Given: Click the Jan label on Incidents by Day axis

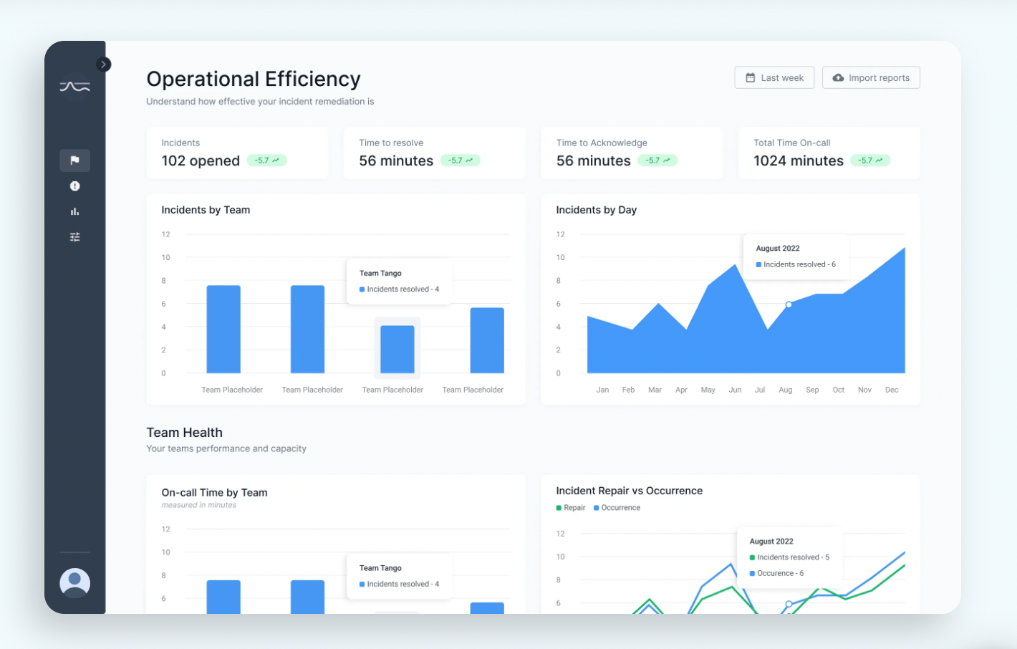Looking at the screenshot, I should (602, 390).
